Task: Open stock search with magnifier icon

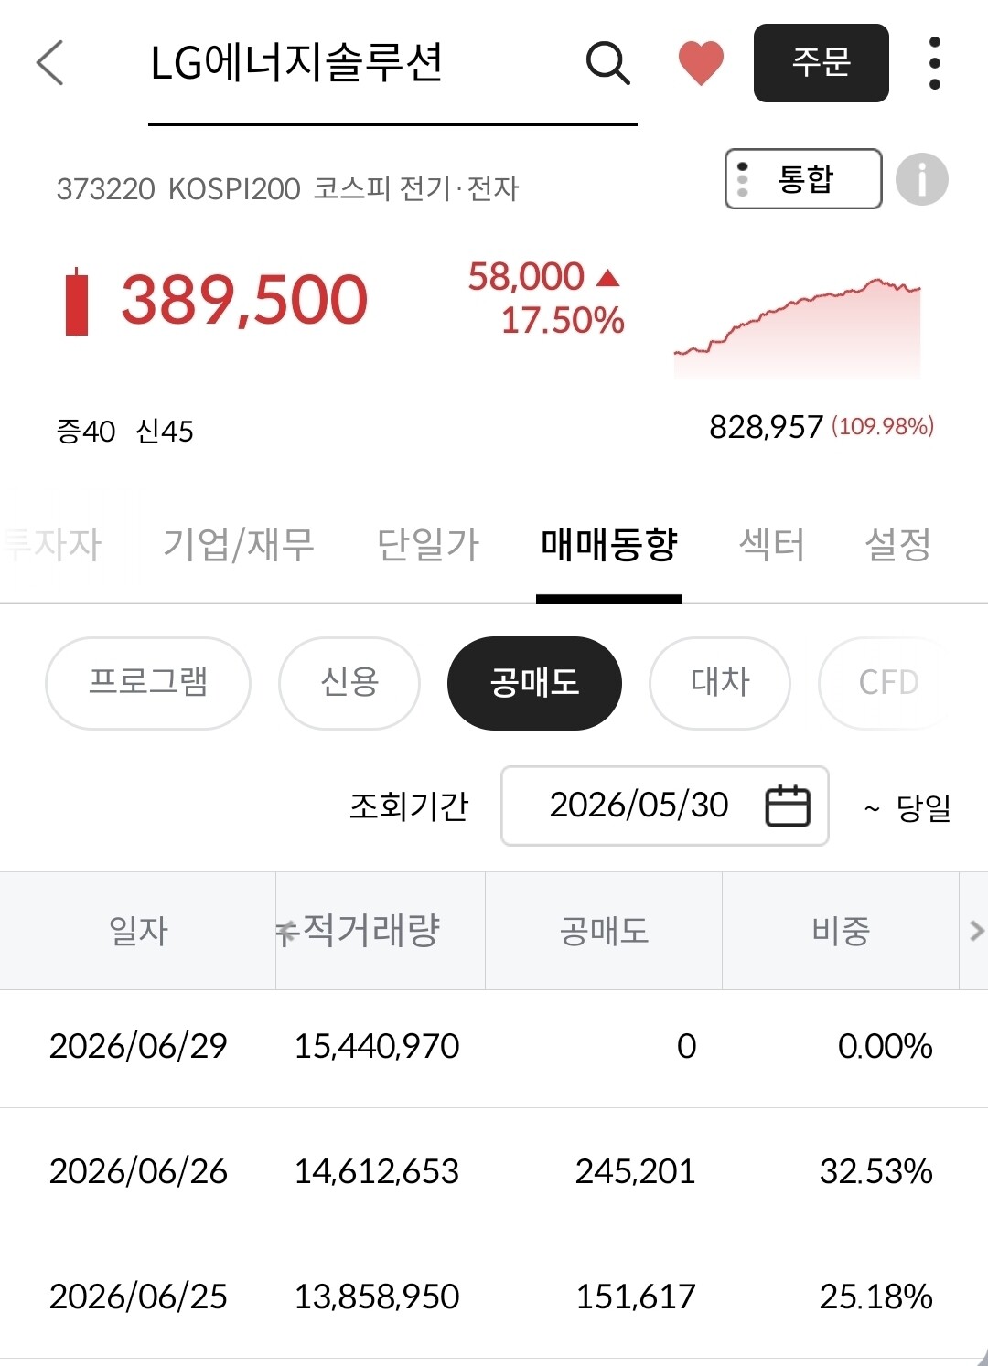Action: point(608,63)
